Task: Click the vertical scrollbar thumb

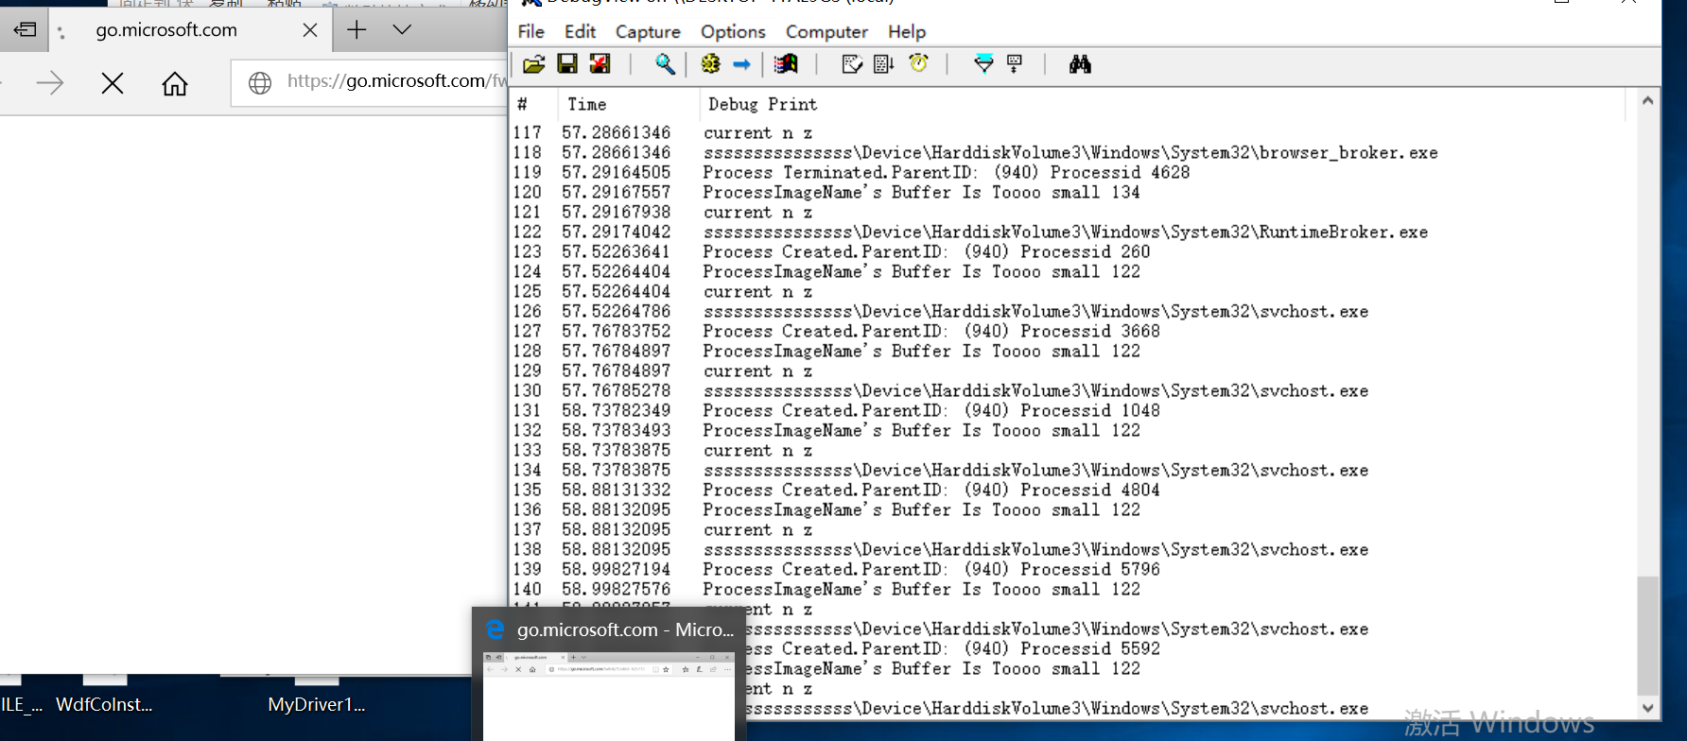Action: (x=1648, y=635)
